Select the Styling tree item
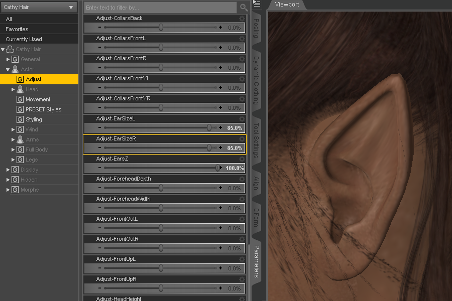Image resolution: width=452 pixels, height=301 pixels. pyautogui.click(x=34, y=119)
